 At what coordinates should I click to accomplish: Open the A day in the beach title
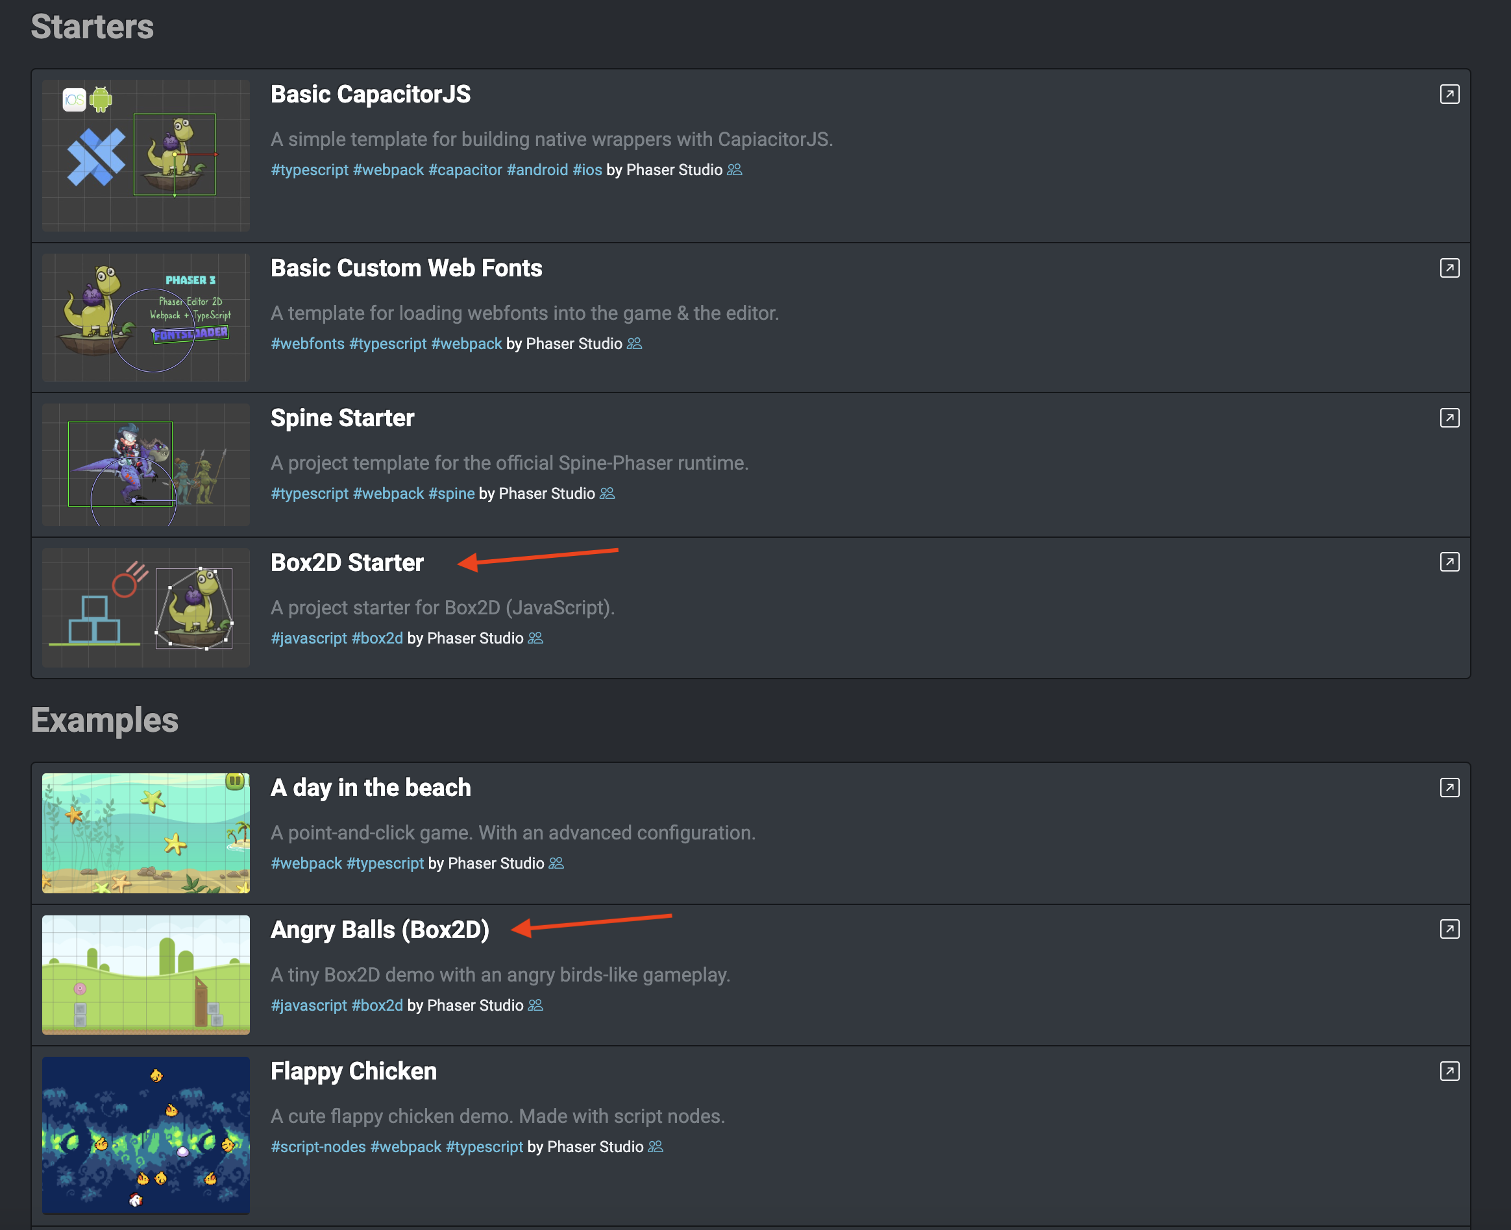pyautogui.click(x=371, y=788)
